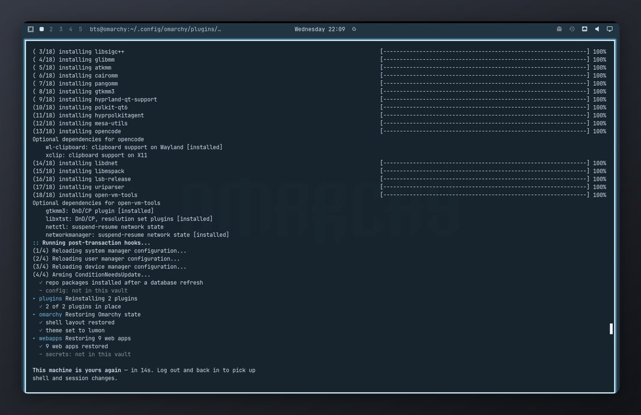The width and height of the screenshot is (641, 415).
Task: Click the monitor display tray icon
Action: click(x=609, y=29)
